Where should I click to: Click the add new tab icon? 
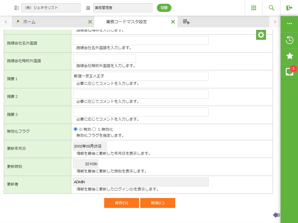(x=186, y=22)
